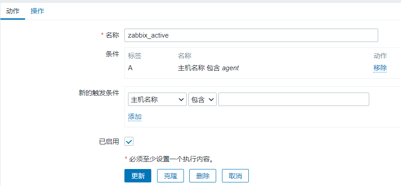Cancel editing with the 取消 button
Image resolution: width=401 pixels, height=186 pixels.
235,176
